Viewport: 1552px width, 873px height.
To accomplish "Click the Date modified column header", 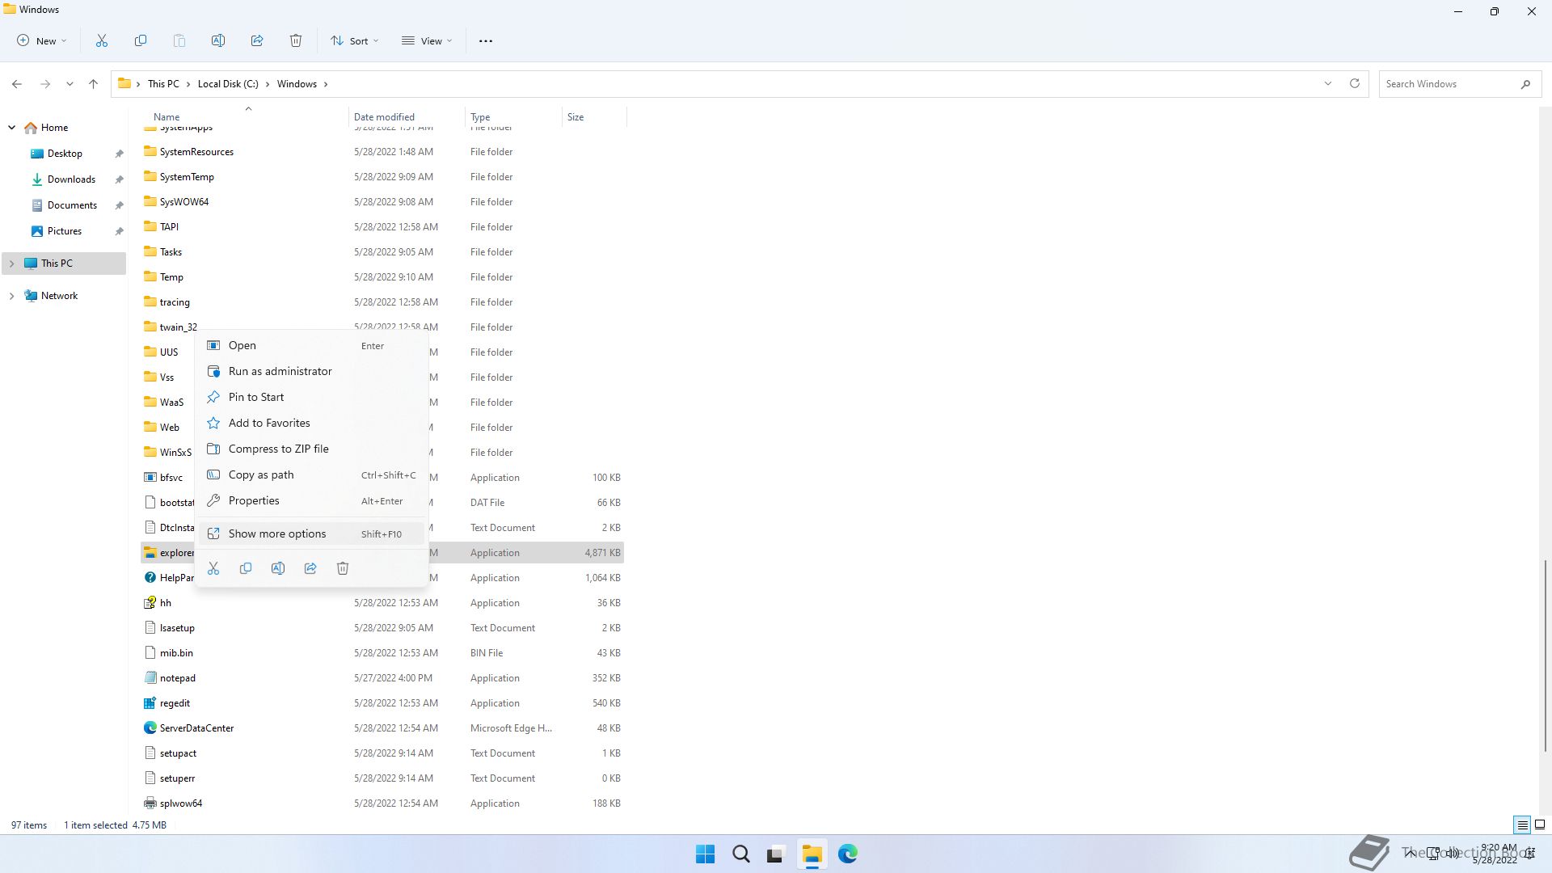I will point(384,117).
